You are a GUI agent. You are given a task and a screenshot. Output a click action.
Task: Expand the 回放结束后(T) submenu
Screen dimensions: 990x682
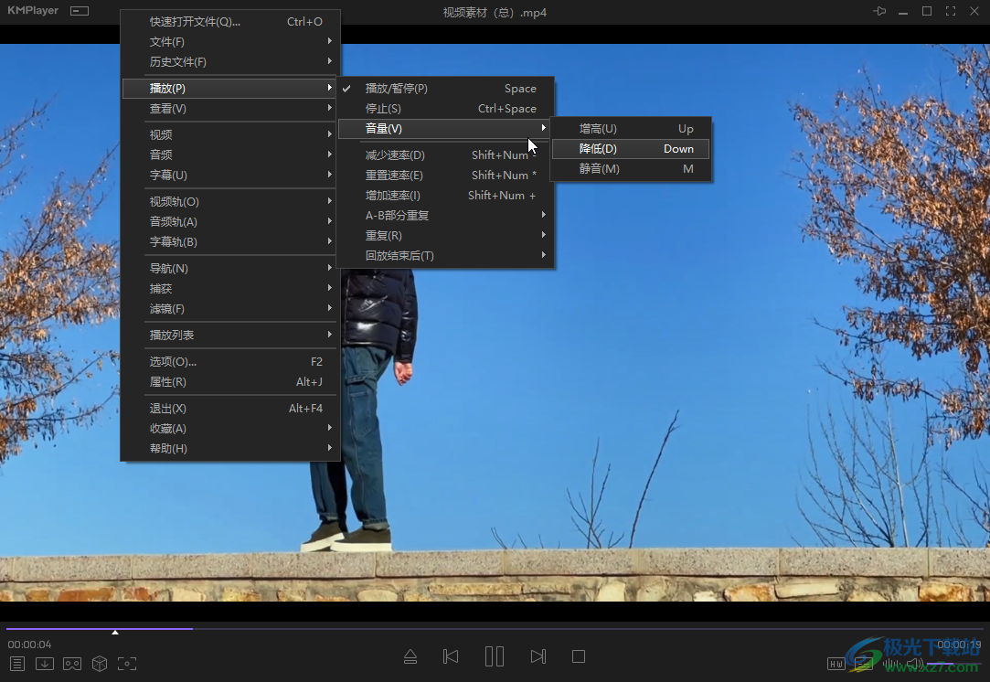[x=446, y=256]
